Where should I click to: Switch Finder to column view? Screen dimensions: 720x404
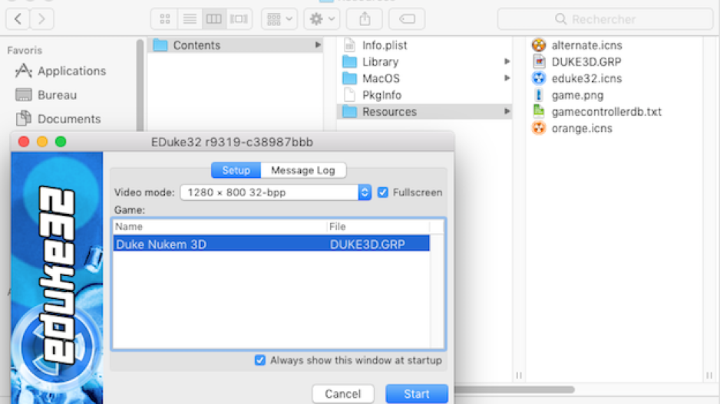coord(214,19)
